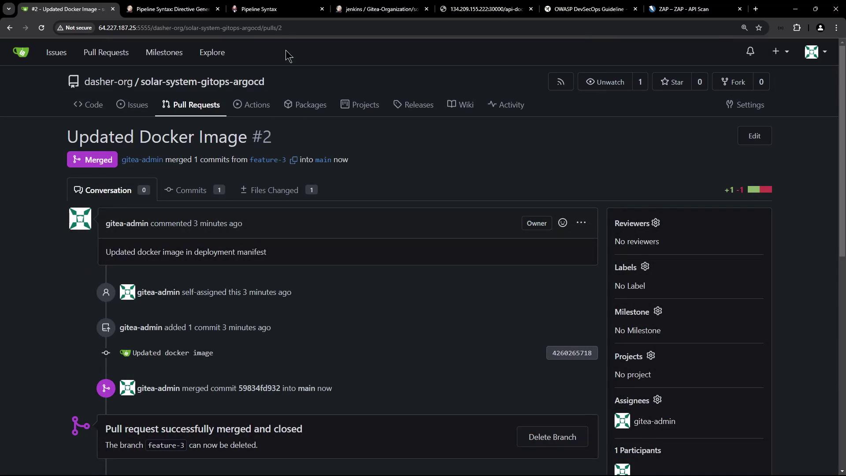Bookmark this page with the star icon
846x476 pixels.
pos(759,28)
